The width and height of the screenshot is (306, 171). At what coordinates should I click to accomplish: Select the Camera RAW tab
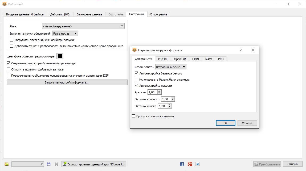pos(144,59)
